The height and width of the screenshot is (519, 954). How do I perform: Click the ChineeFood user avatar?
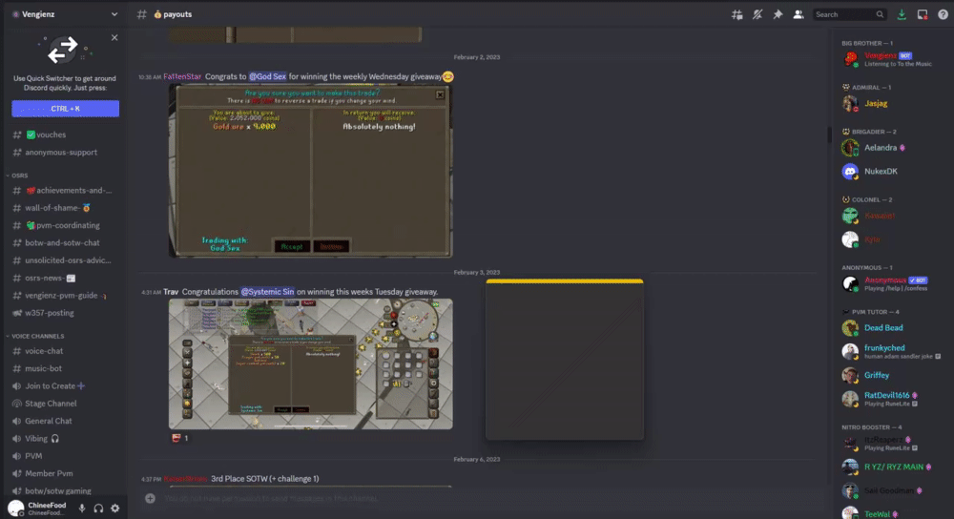click(x=16, y=508)
